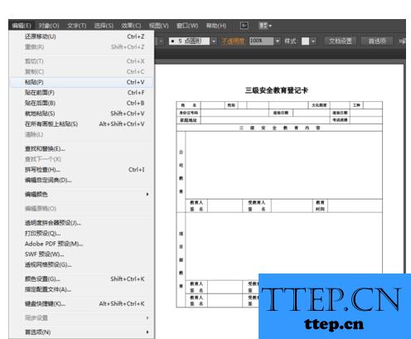The width and height of the screenshot is (411, 339).
Task: Open the Object (O) menu
Action: pyautogui.click(x=49, y=26)
